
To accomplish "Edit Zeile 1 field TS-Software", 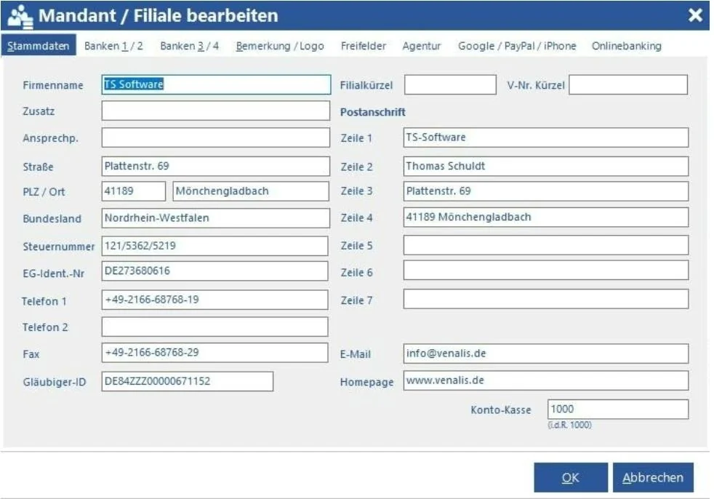I will 546,137.
